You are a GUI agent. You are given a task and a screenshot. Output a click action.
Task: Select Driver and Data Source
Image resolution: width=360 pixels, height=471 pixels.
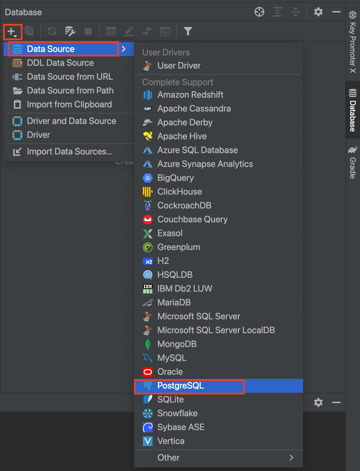pyautogui.click(x=69, y=121)
